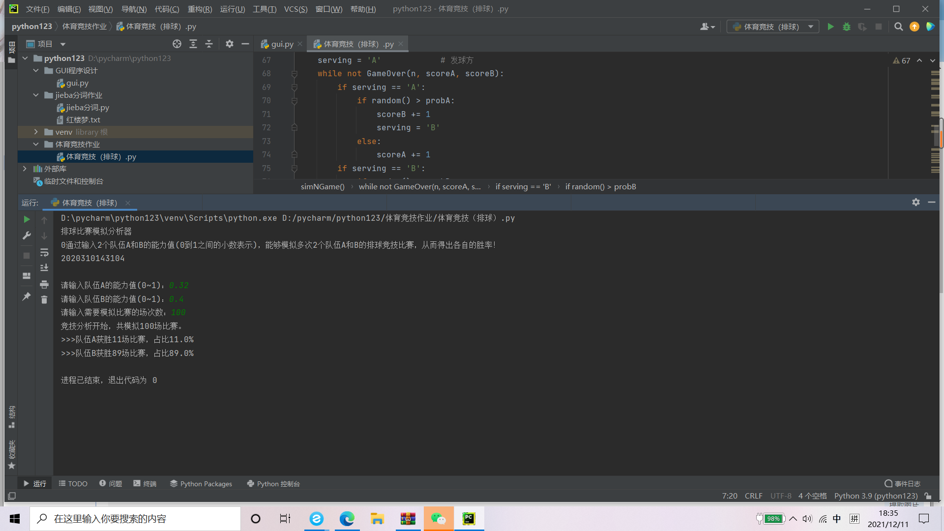Click the Debug bug icon
Screen dimensions: 944x531
846,27
